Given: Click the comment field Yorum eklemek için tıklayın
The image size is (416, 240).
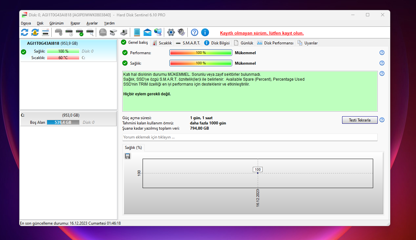Looking at the screenshot, I should 250,137.
